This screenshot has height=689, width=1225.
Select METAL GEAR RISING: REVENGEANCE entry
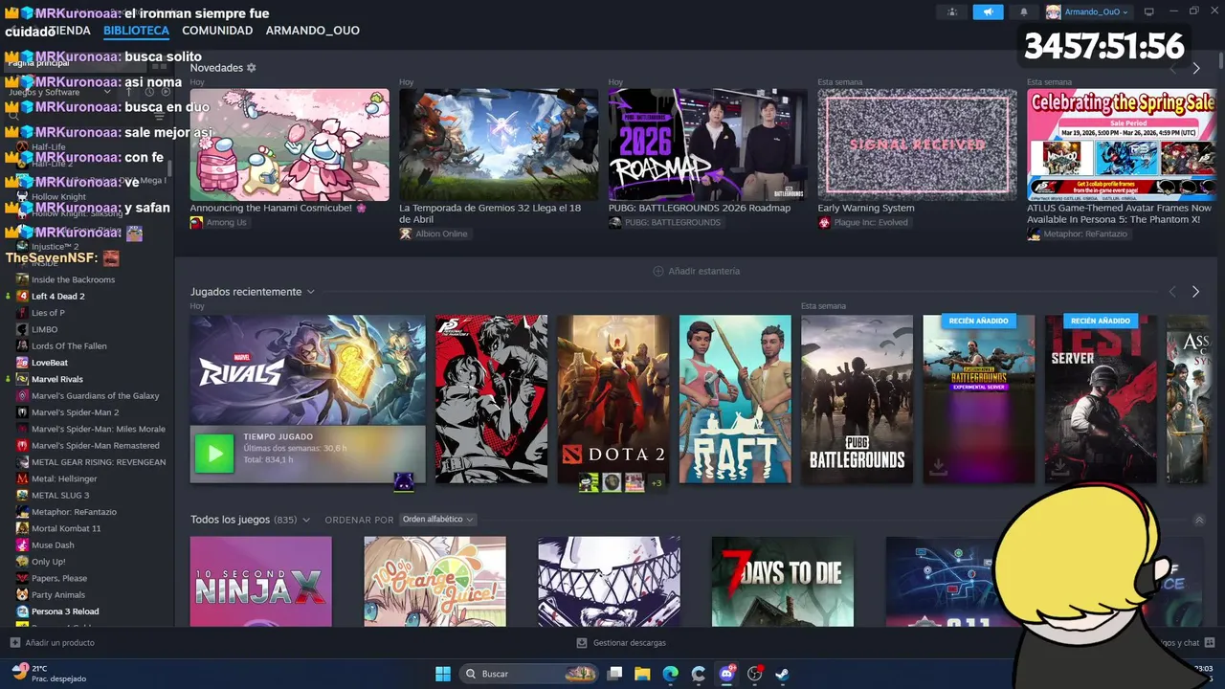(98, 462)
